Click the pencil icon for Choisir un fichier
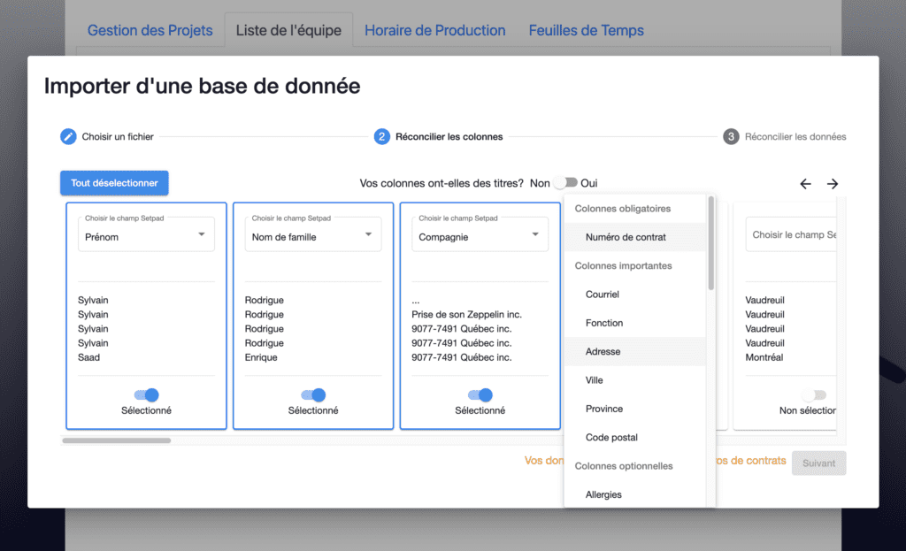The image size is (906, 551). click(x=68, y=137)
